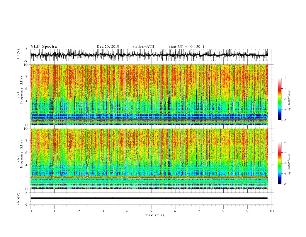306x237 pixels.
Task: Click the "-5" voltage tick of ch.1(V) axis
Action: [x=26, y=61]
